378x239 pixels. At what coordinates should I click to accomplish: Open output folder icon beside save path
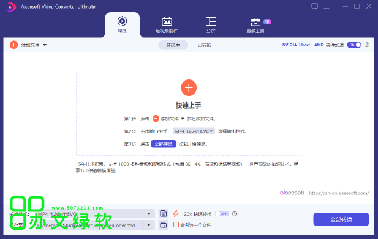point(163,226)
